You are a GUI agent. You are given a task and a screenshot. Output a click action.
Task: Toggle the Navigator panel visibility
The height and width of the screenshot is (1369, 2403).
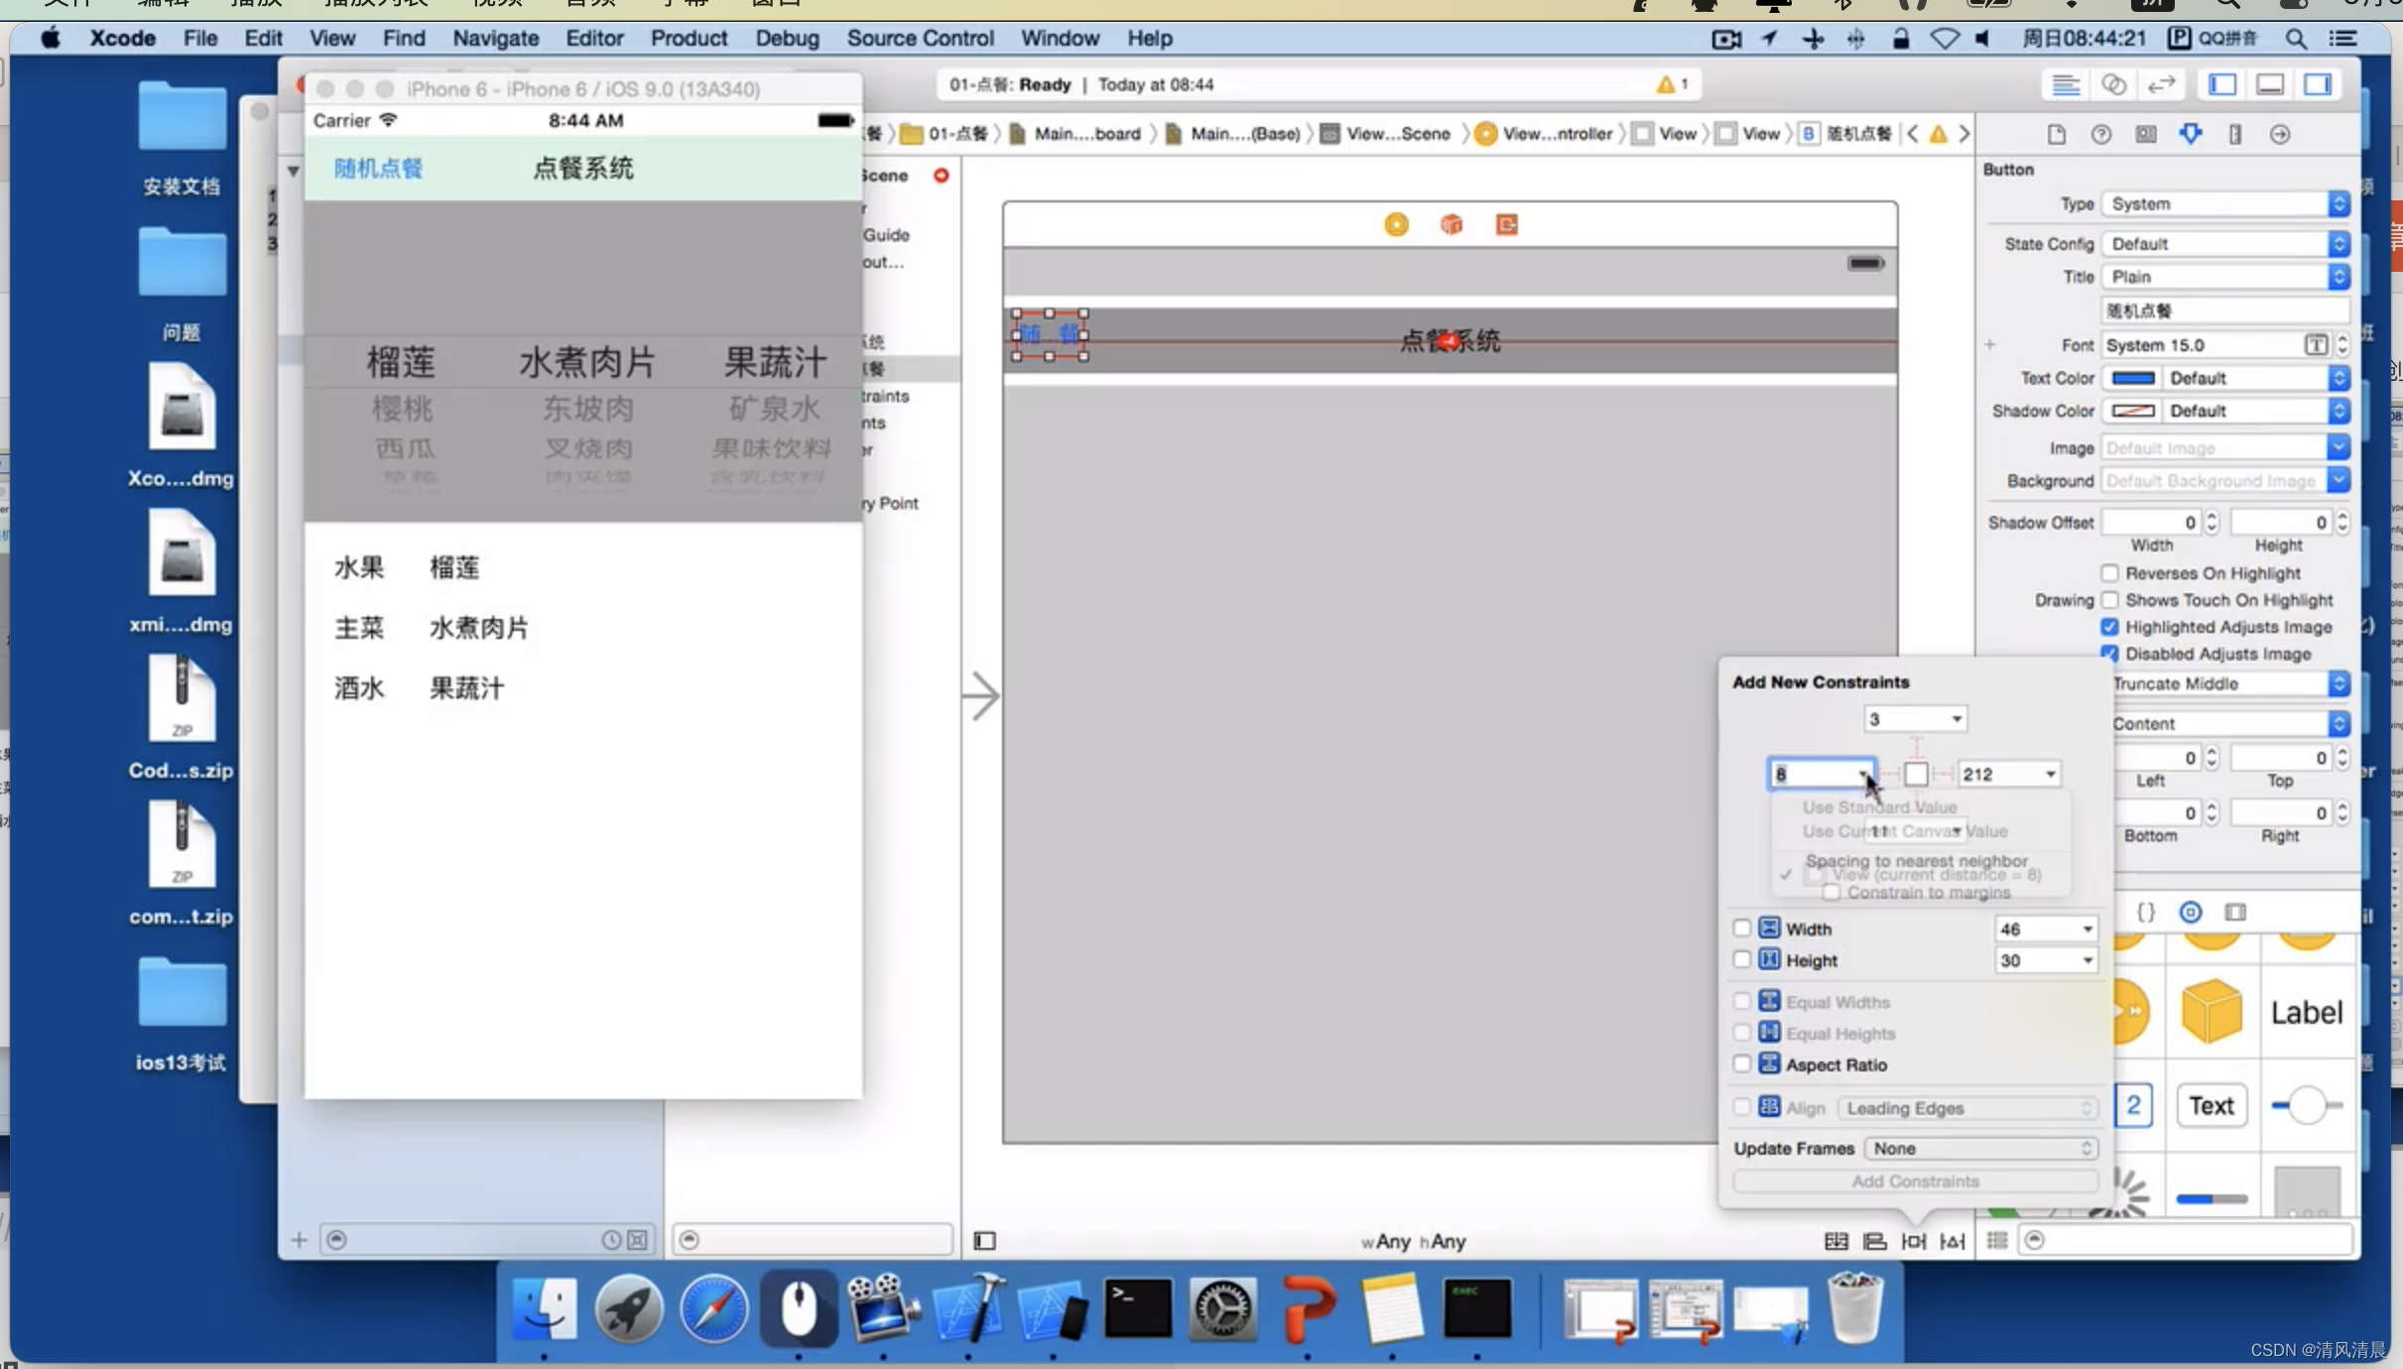2222,84
